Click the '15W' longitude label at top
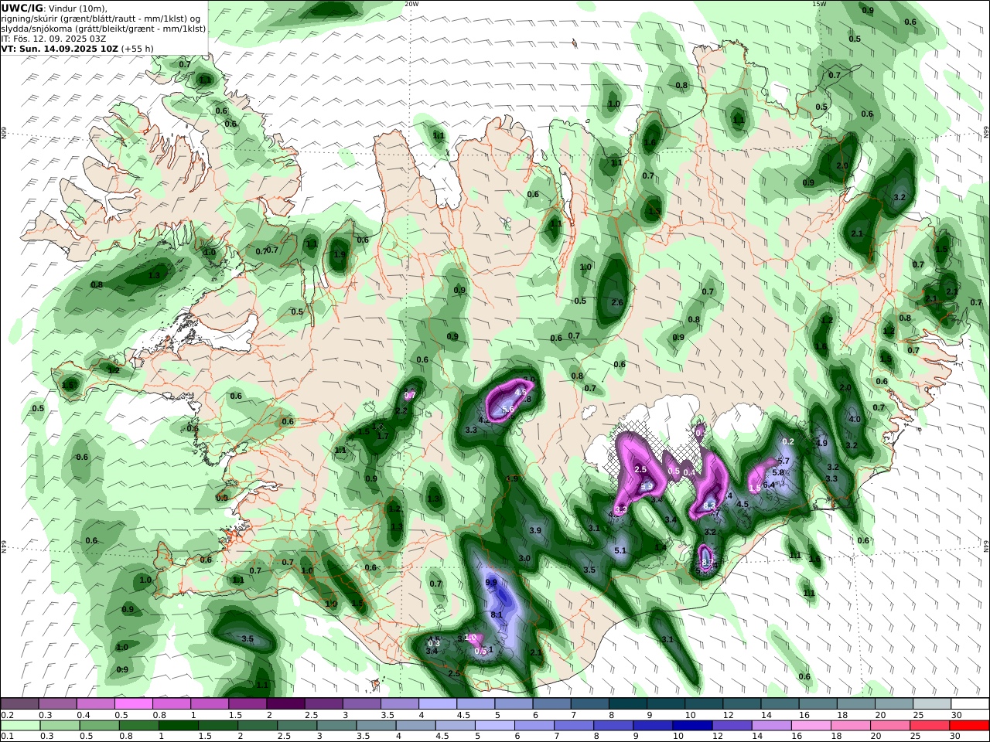This screenshot has height=742, width=990. click(x=818, y=4)
